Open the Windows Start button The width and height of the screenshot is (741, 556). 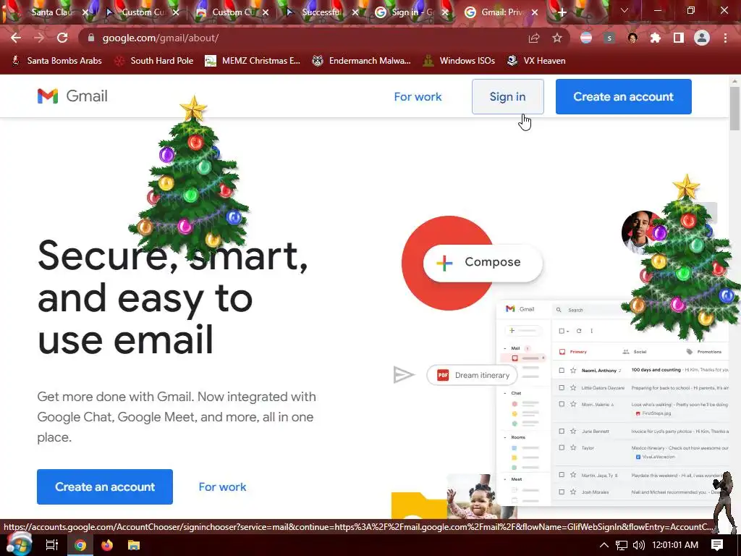[18, 544]
